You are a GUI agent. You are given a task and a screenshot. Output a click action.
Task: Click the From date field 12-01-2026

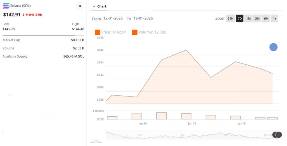click(x=113, y=18)
